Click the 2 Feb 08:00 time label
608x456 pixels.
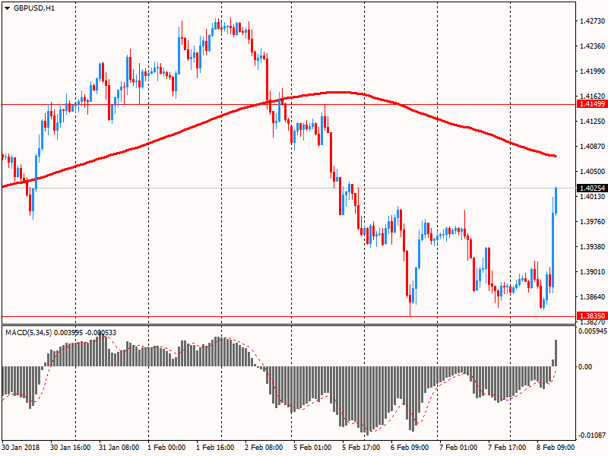(264, 447)
